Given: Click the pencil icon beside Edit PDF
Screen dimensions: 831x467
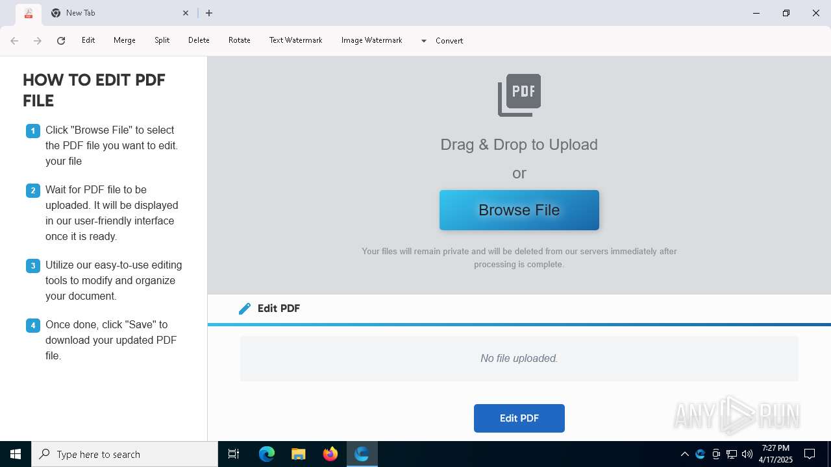Looking at the screenshot, I should coord(245,309).
